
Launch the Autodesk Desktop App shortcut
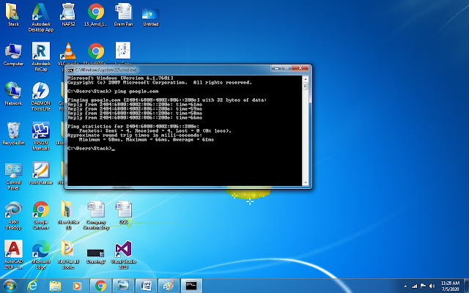[x=41, y=18]
